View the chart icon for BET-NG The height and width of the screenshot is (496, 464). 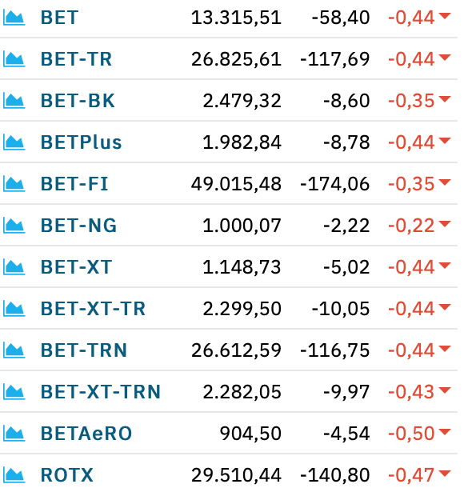coord(14,226)
